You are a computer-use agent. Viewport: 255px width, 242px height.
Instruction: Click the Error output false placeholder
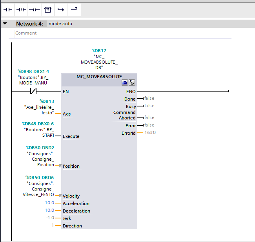coord(149,125)
